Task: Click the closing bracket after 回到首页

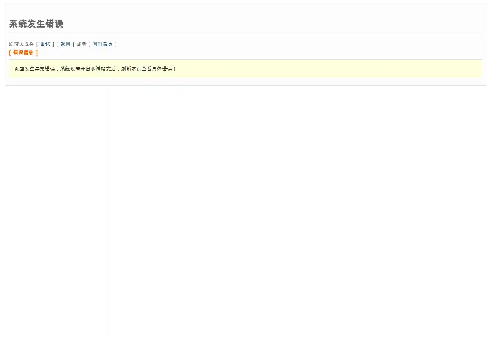Action: point(116,44)
